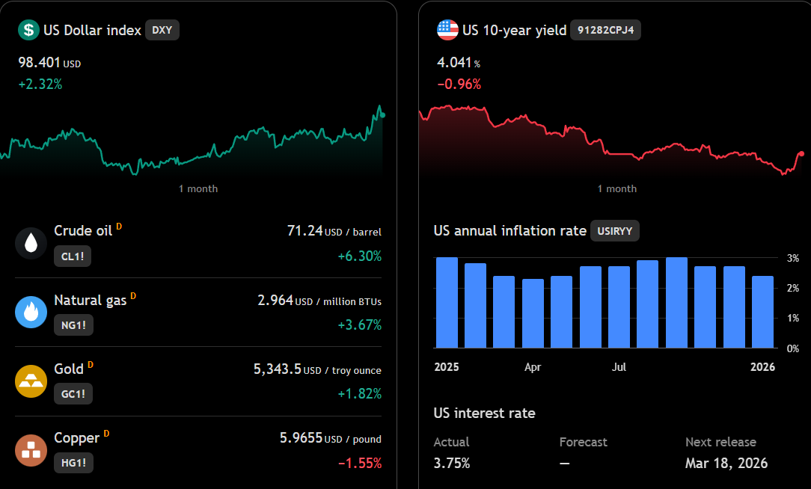Open the DXY ticker badge
This screenshot has height=489, width=811.
(162, 30)
